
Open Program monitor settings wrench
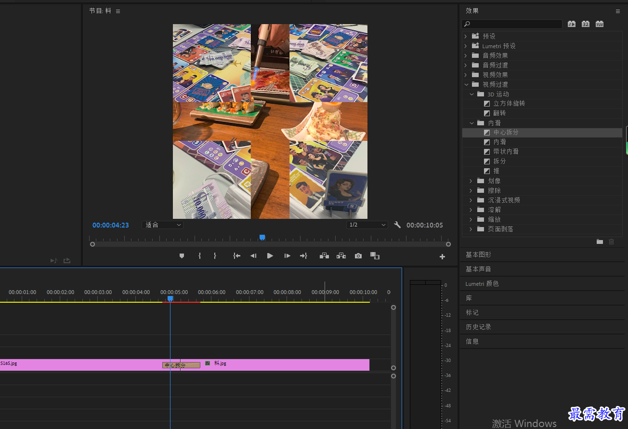[397, 225]
